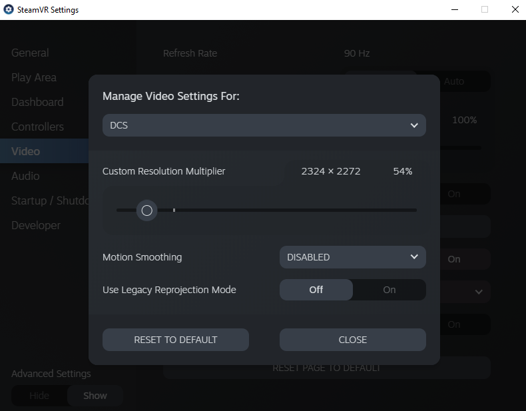Click the 100% value behind the dialog
The image size is (526, 411).
pos(464,120)
